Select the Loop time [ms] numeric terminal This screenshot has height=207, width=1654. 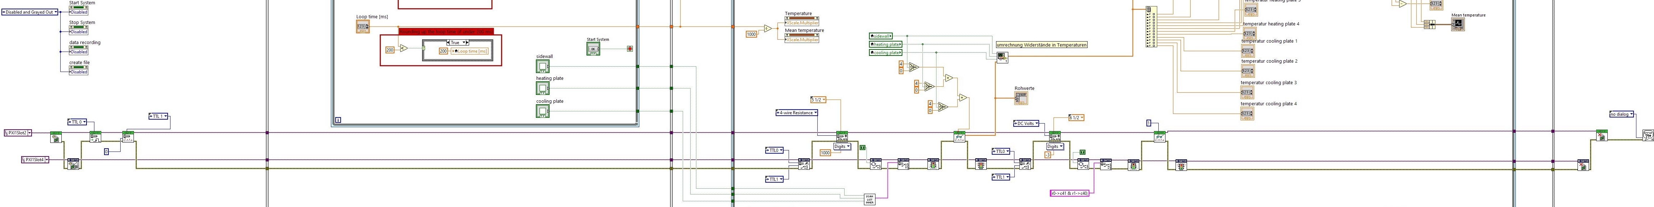coord(363,27)
